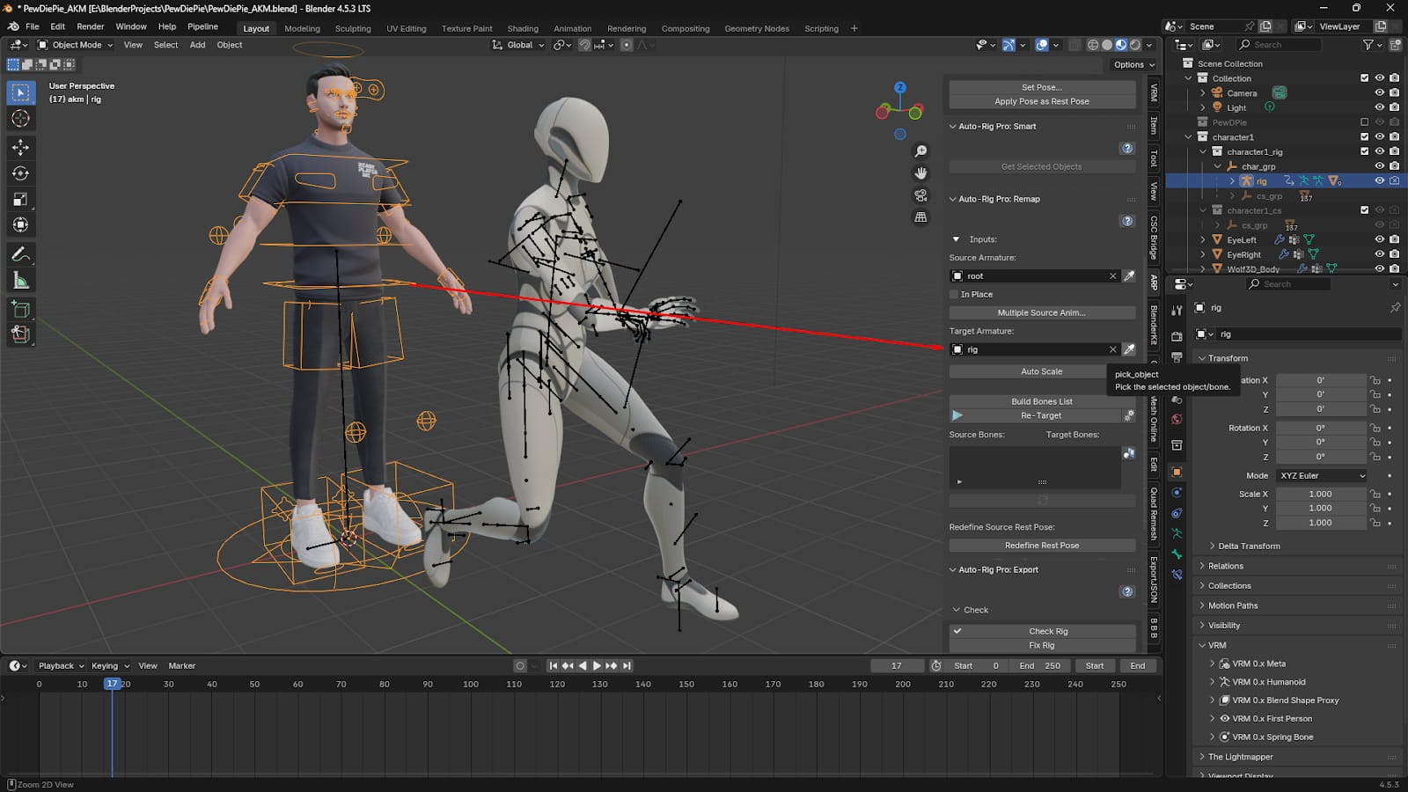The height and width of the screenshot is (792, 1408).
Task: Open the Object Mode dropdown
Action: (x=76, y=45)
